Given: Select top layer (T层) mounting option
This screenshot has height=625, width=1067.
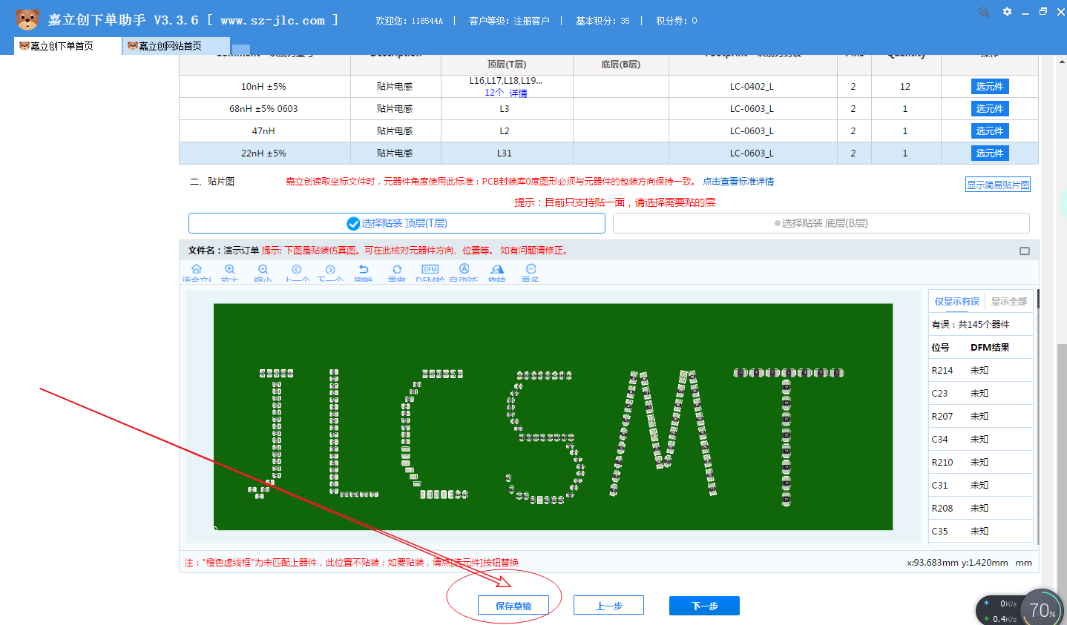Looking at the screenshot, I should [x=397, y=223].
